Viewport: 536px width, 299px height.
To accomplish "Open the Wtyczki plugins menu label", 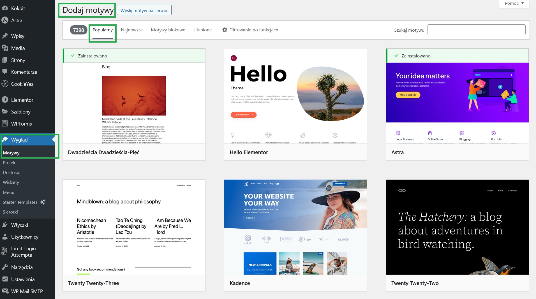I will [x=20, y=225].
